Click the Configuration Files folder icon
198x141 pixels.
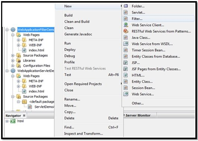[x=19, y=66]
